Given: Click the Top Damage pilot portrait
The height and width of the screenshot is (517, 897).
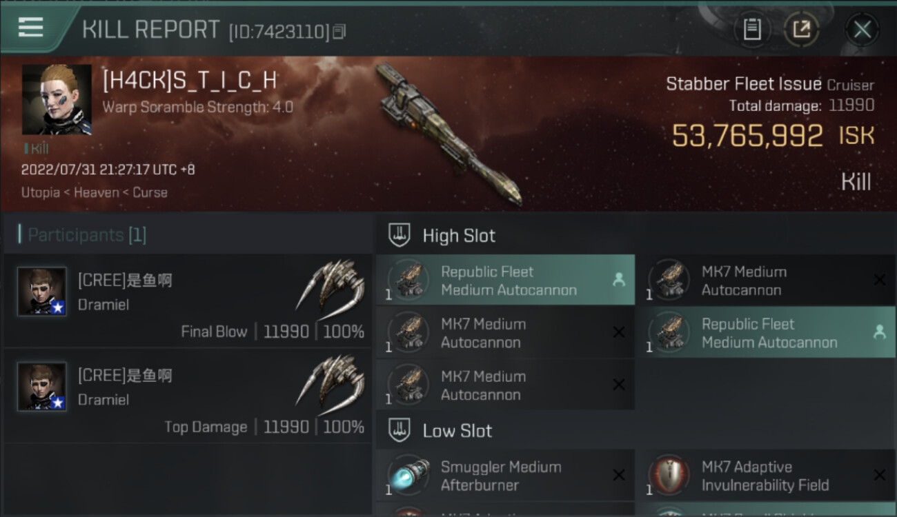Looking at the screenshot, I should coord(42,387).
